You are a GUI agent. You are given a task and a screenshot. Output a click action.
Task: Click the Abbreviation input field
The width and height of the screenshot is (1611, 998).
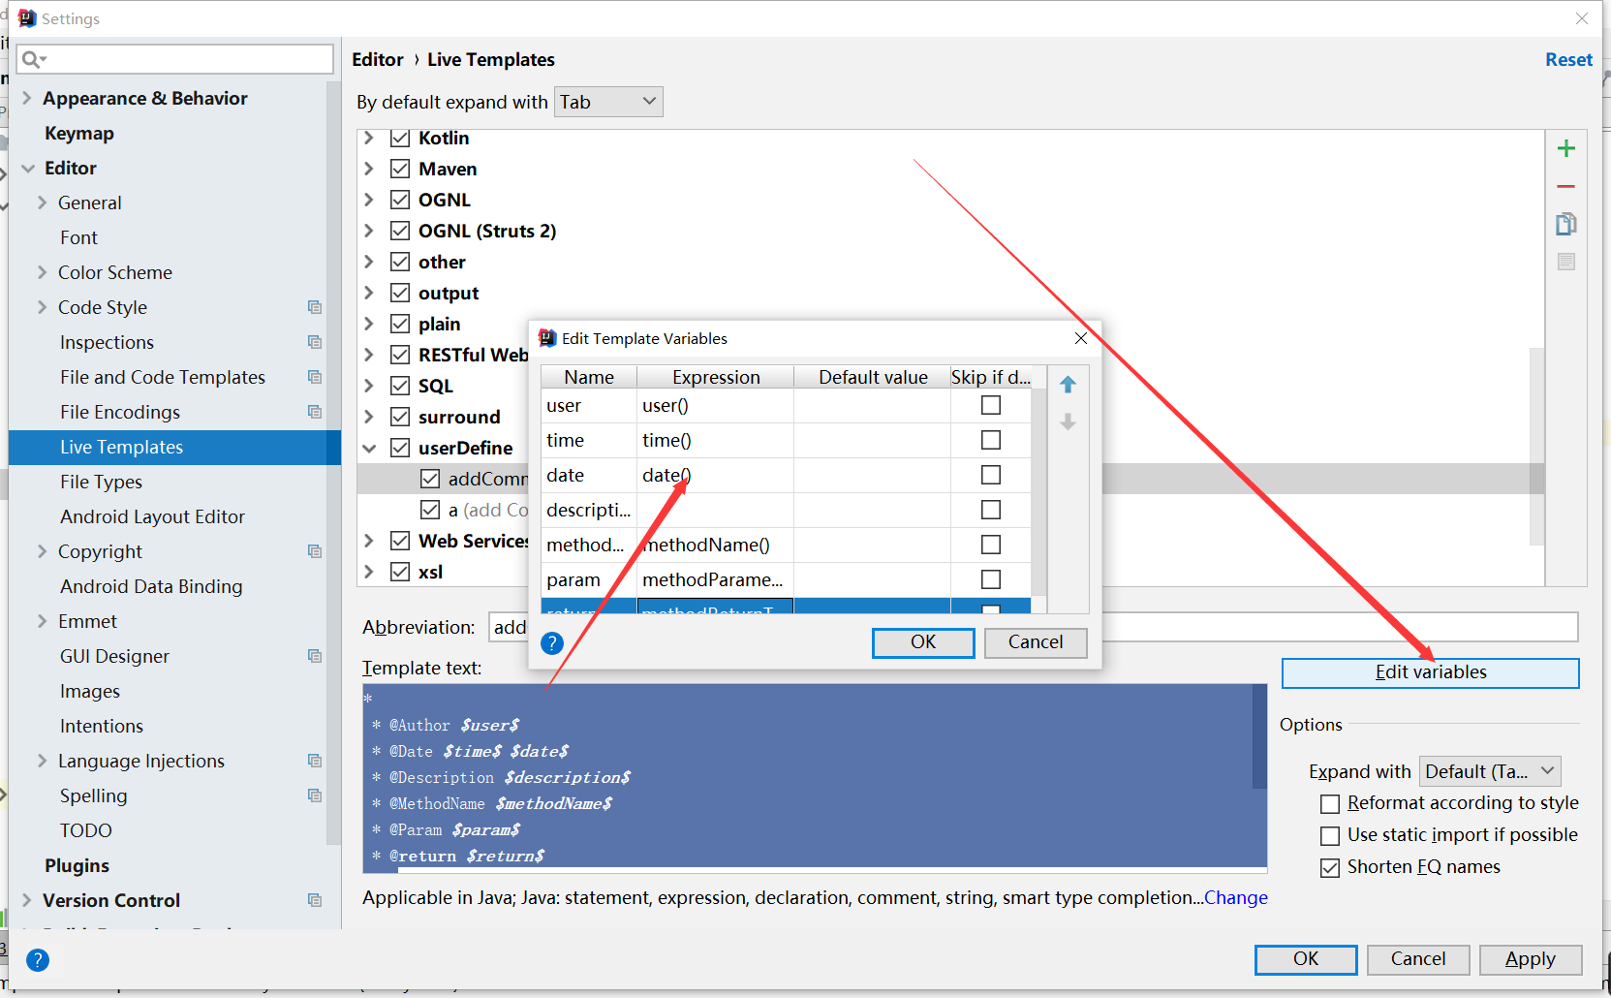pos(1034,627)
